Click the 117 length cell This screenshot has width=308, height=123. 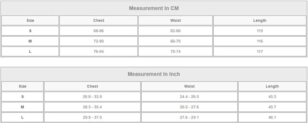[260, 51]
